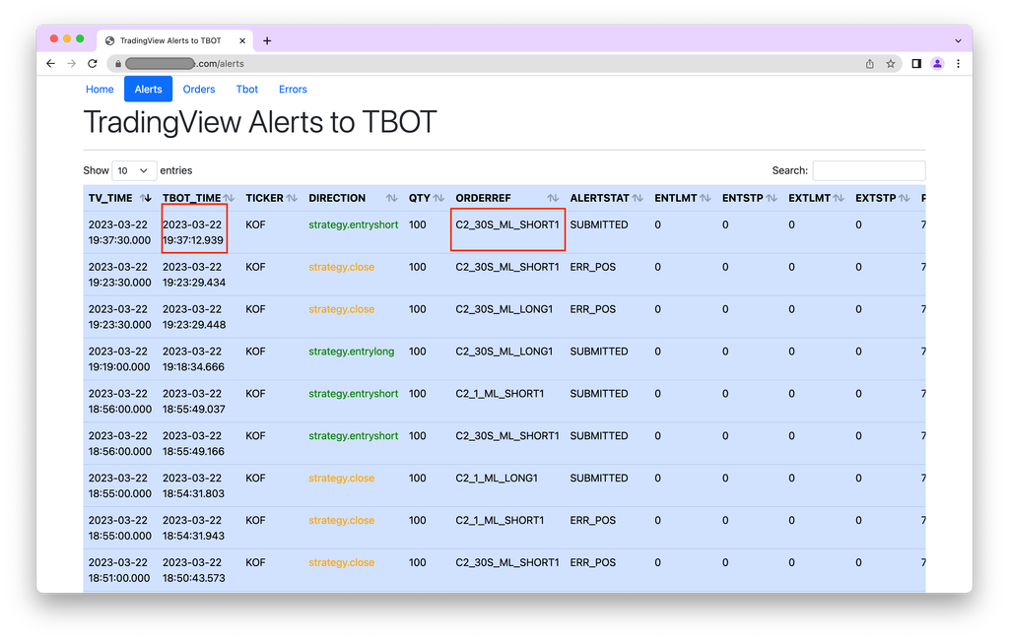Open the browser profile avatar
The height and width of the screenshot is (641, 1009).
coord(938,64)
